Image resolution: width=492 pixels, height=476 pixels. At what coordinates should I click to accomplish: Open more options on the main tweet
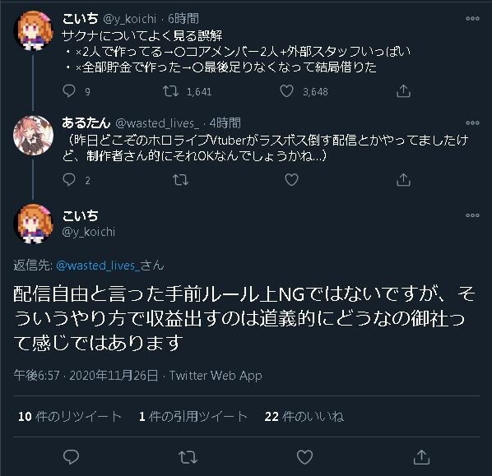point(472,215)
